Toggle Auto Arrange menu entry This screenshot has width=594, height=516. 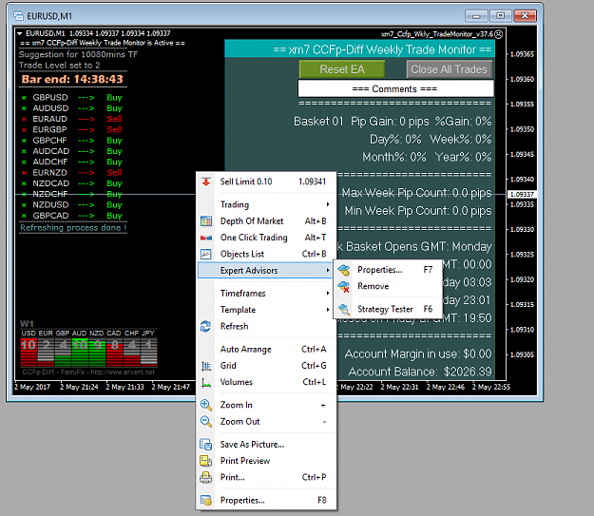266,350
